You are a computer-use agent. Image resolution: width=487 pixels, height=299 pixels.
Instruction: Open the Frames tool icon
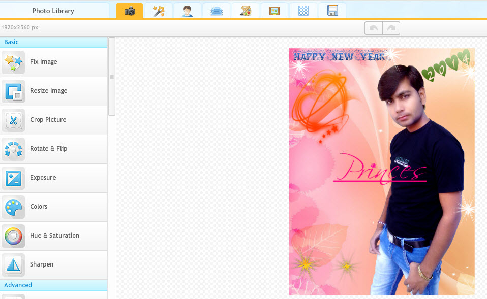pos(275,10)
